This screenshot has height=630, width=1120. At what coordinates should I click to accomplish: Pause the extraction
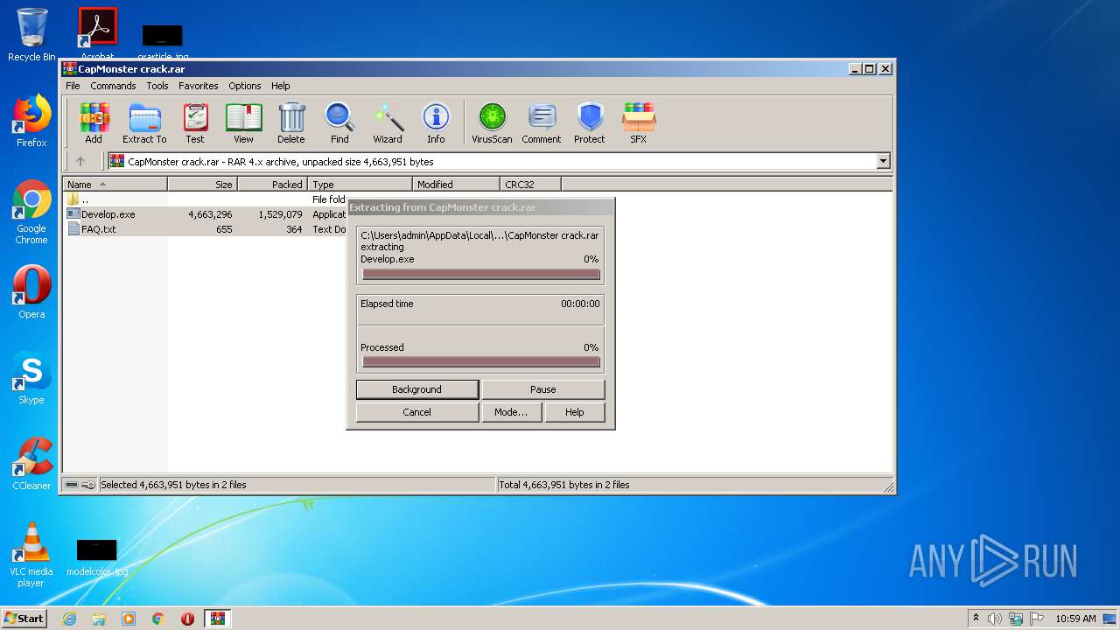tap(543, 389)
